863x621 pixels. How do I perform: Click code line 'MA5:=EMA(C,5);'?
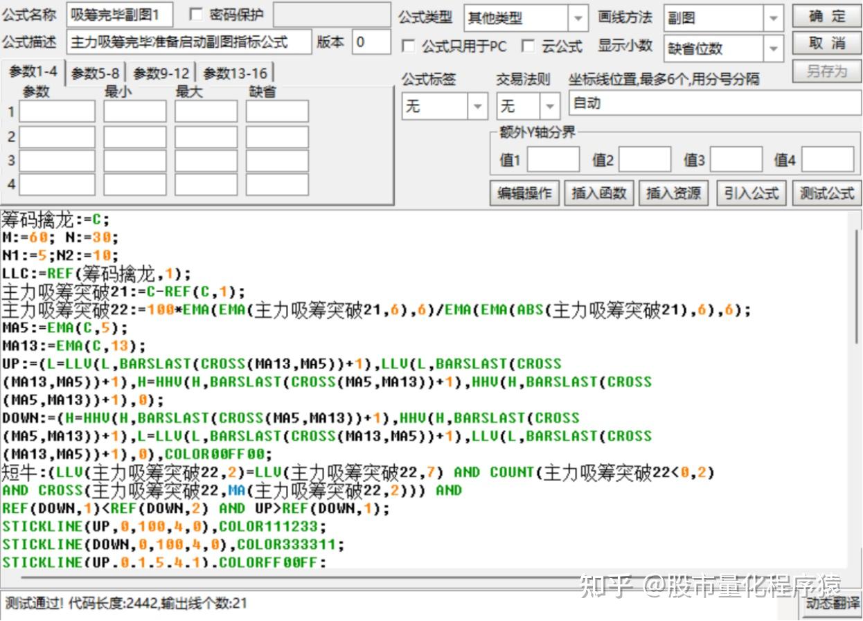(65, 328)
